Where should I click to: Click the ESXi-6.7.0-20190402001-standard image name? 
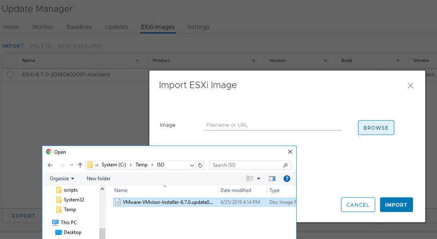click(x=66, y=75)
